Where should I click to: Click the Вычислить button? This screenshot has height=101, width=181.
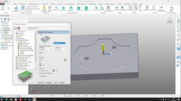[41, 82]
